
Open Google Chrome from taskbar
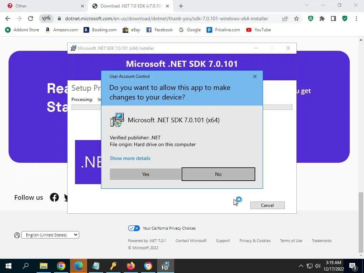(x=61, y=266)
